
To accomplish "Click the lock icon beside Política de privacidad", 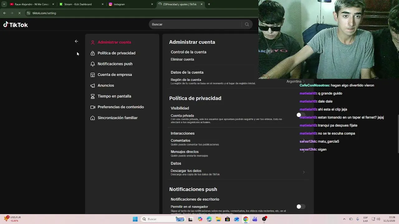I will pos(93,53).
